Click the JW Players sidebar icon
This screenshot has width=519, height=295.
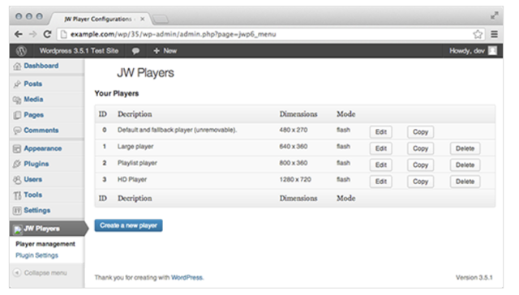pyautogui.click(x=18, y=229)
